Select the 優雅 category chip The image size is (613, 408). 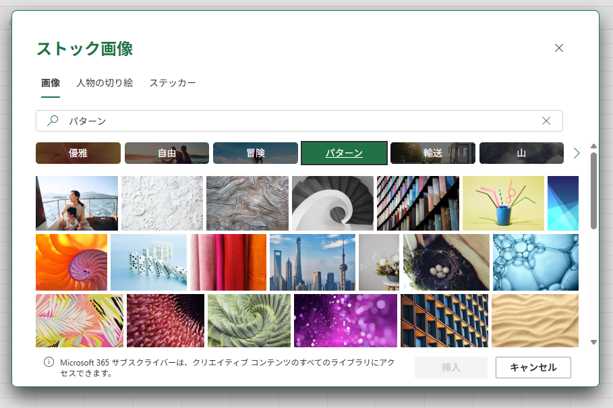click(78, 153)
